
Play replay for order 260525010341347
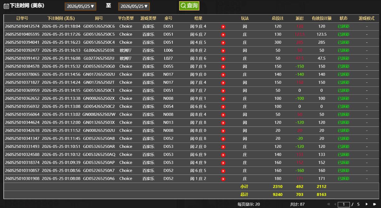coord(223,139)
